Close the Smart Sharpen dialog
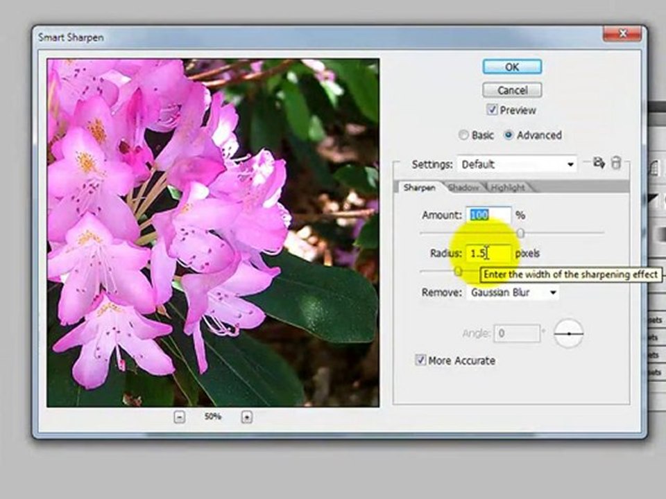Viewport: 666px width, 499px height. tap(622, 33)
